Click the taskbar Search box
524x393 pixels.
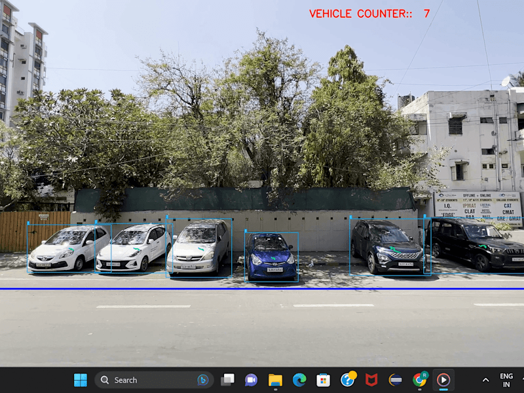point(154,380)
